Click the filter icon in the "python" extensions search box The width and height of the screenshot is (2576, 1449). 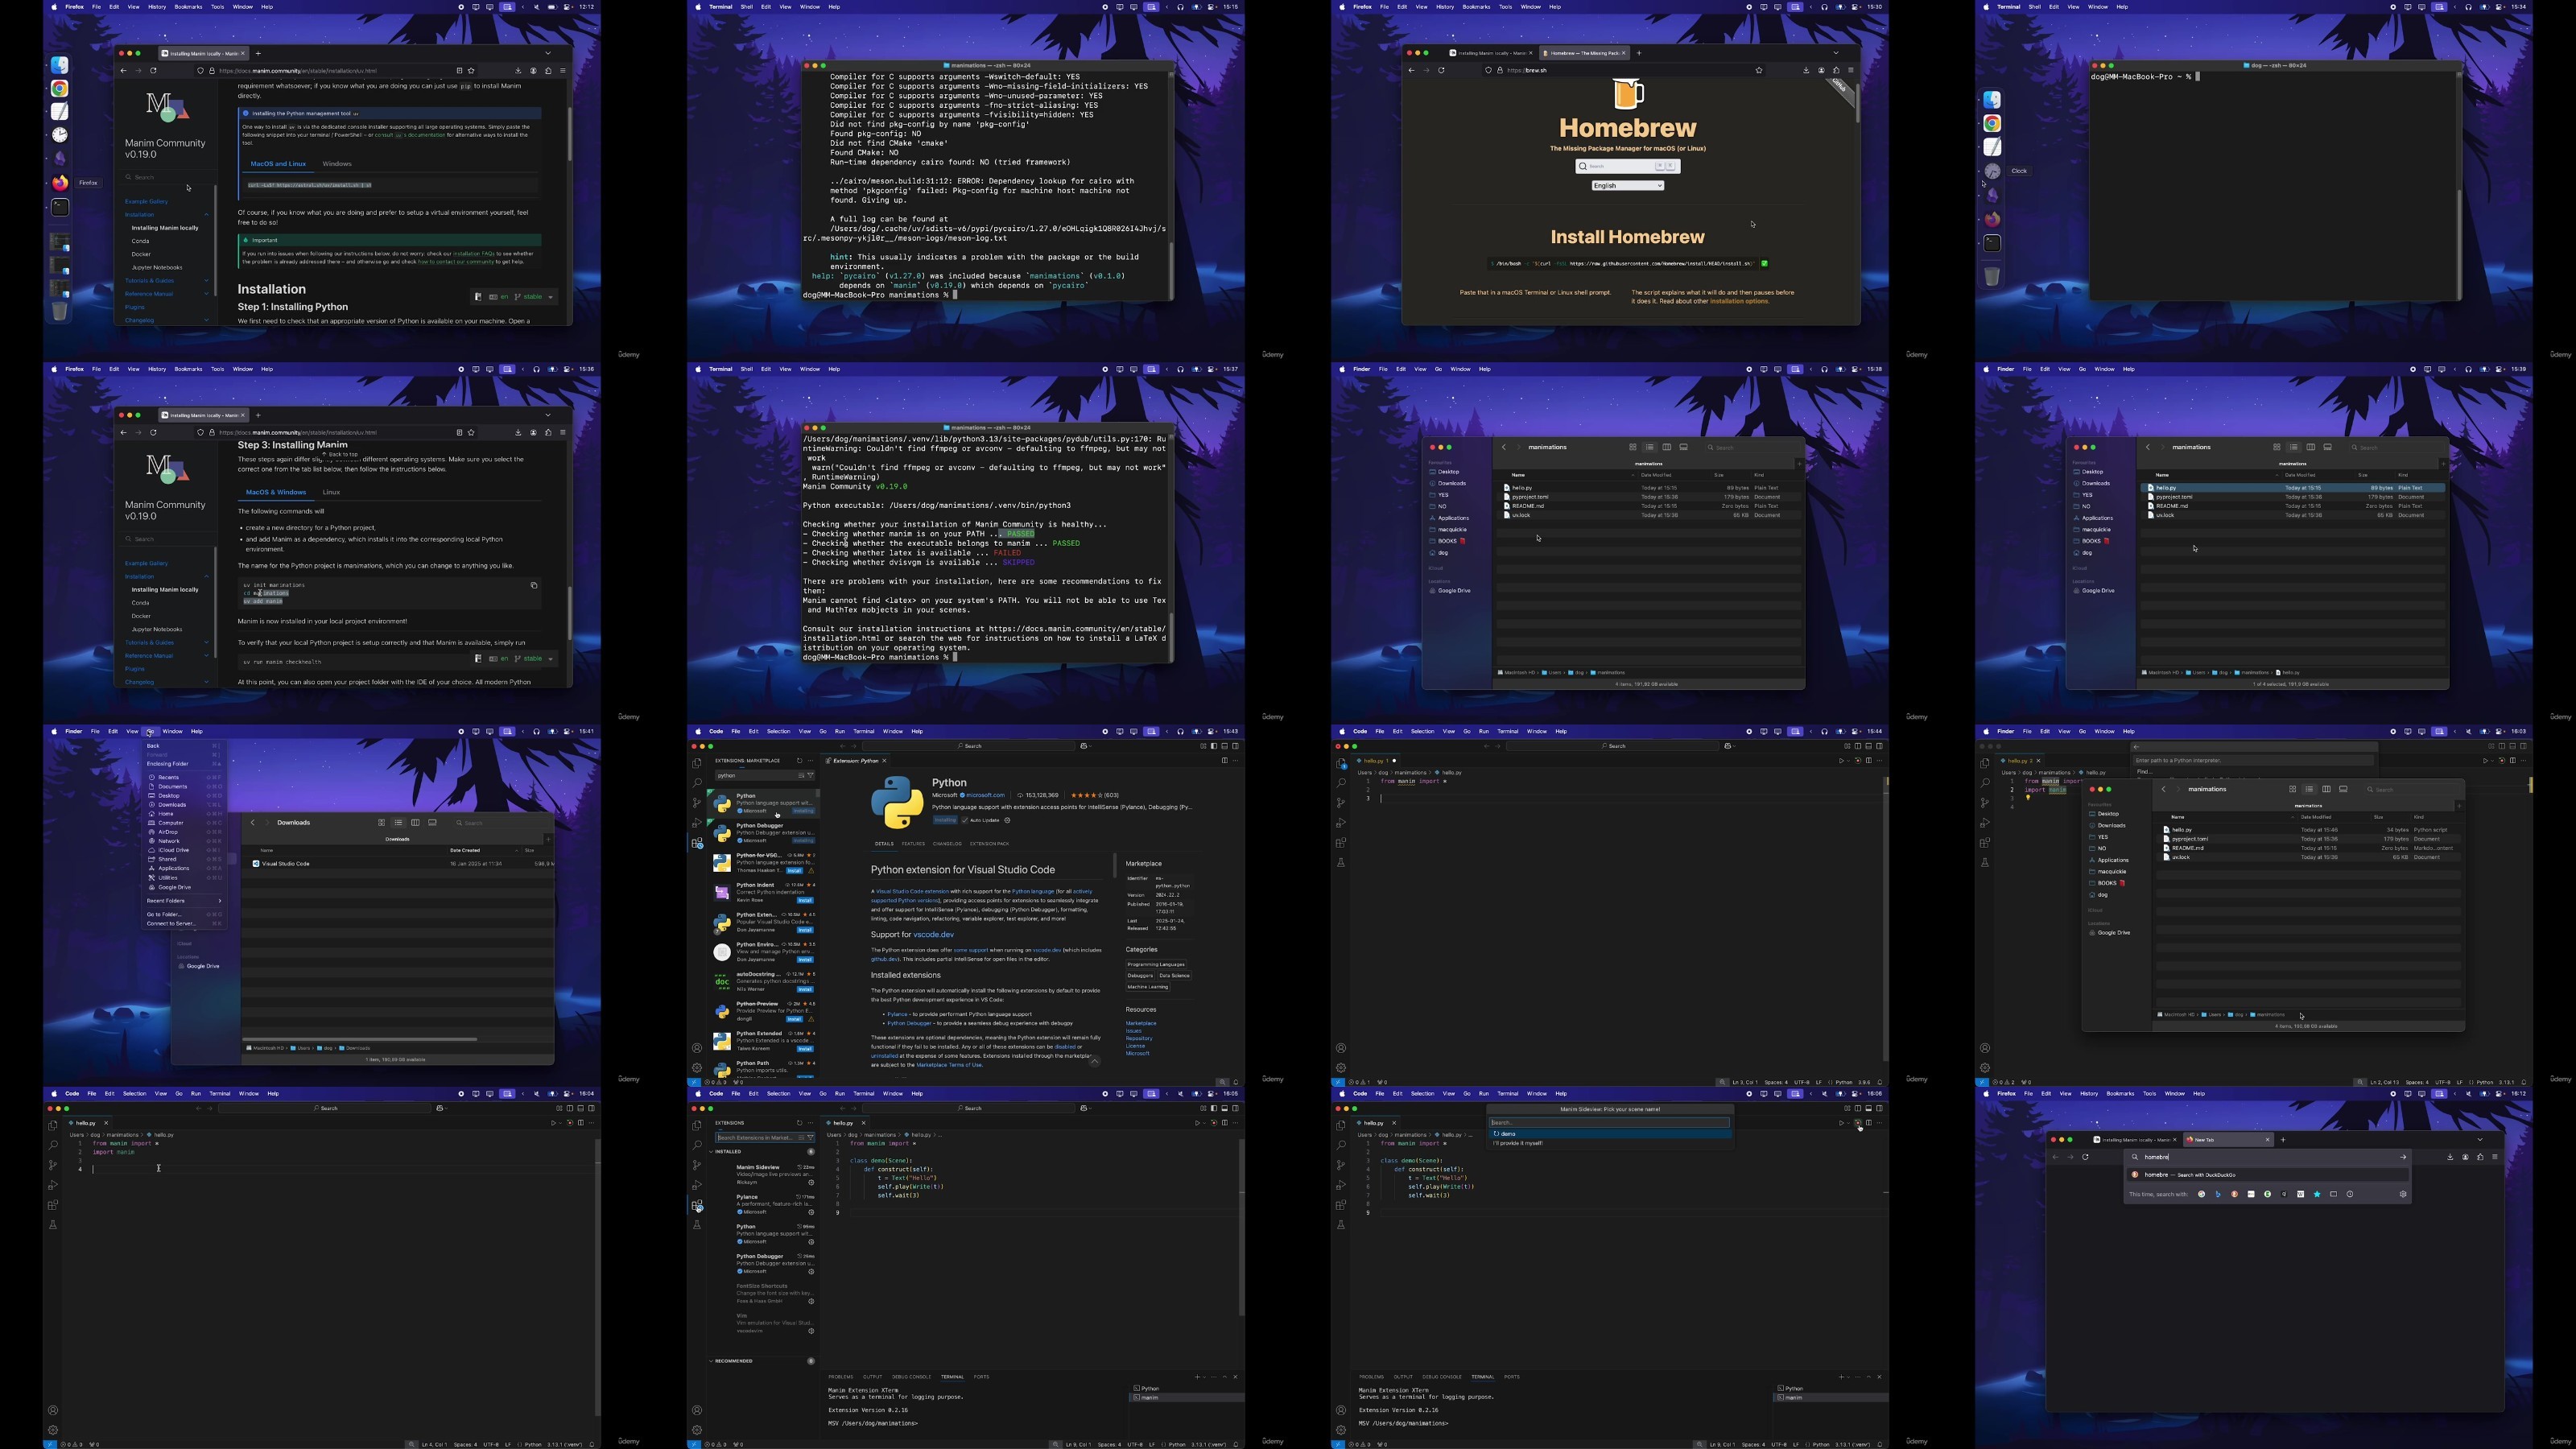click(x=811, y=775)
